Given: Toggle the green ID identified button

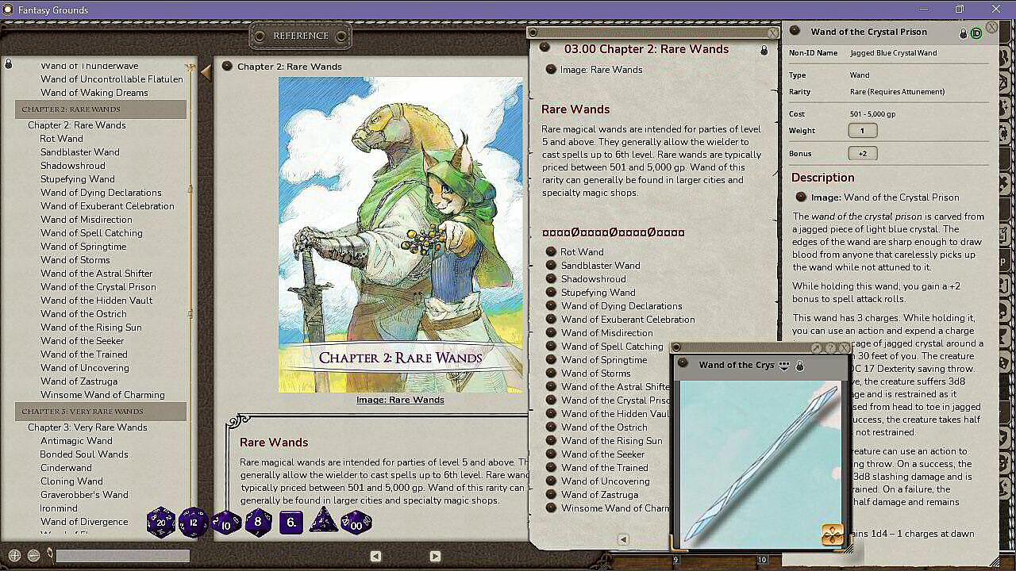Looking at the screenshot, I should tap(976, 33).
